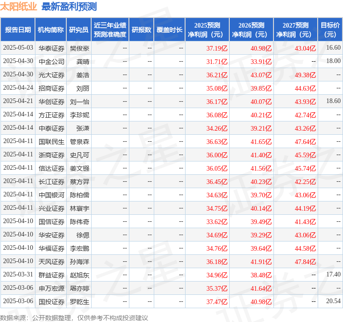Select the 2026预测净利润 column header
This screenshot has width=343, height=322.
click(251, 29)
